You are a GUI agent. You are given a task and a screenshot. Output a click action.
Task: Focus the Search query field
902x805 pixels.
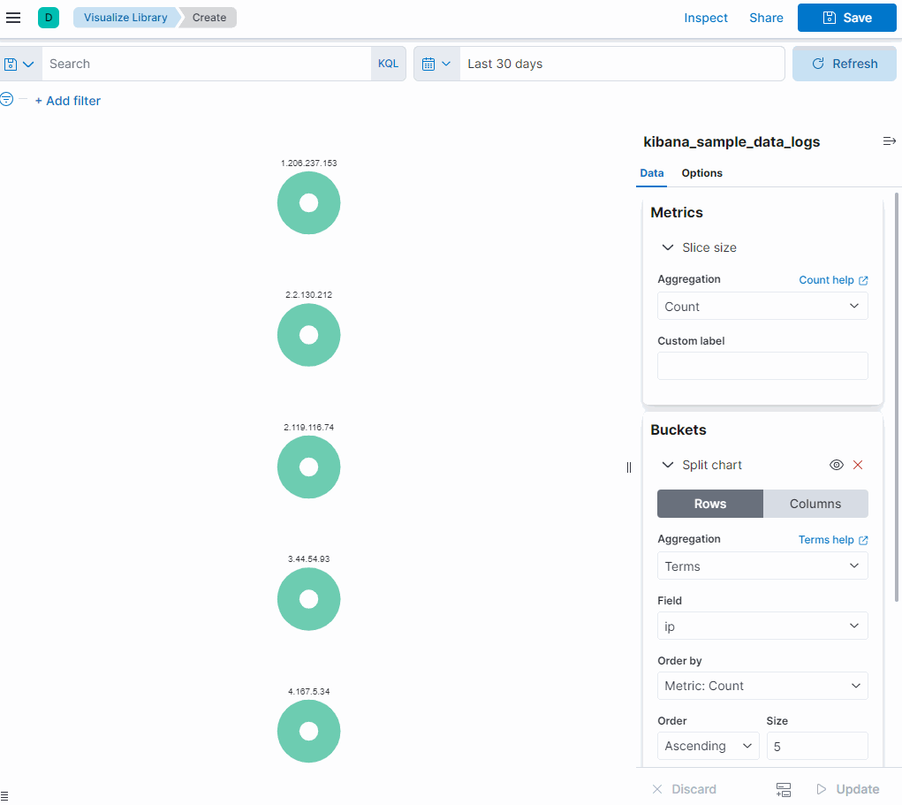207,64
